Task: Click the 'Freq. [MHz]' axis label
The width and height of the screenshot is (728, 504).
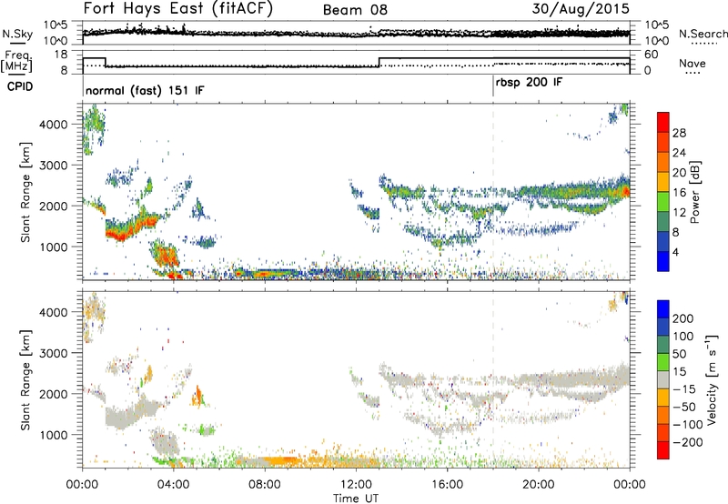Action: (16, 62)
